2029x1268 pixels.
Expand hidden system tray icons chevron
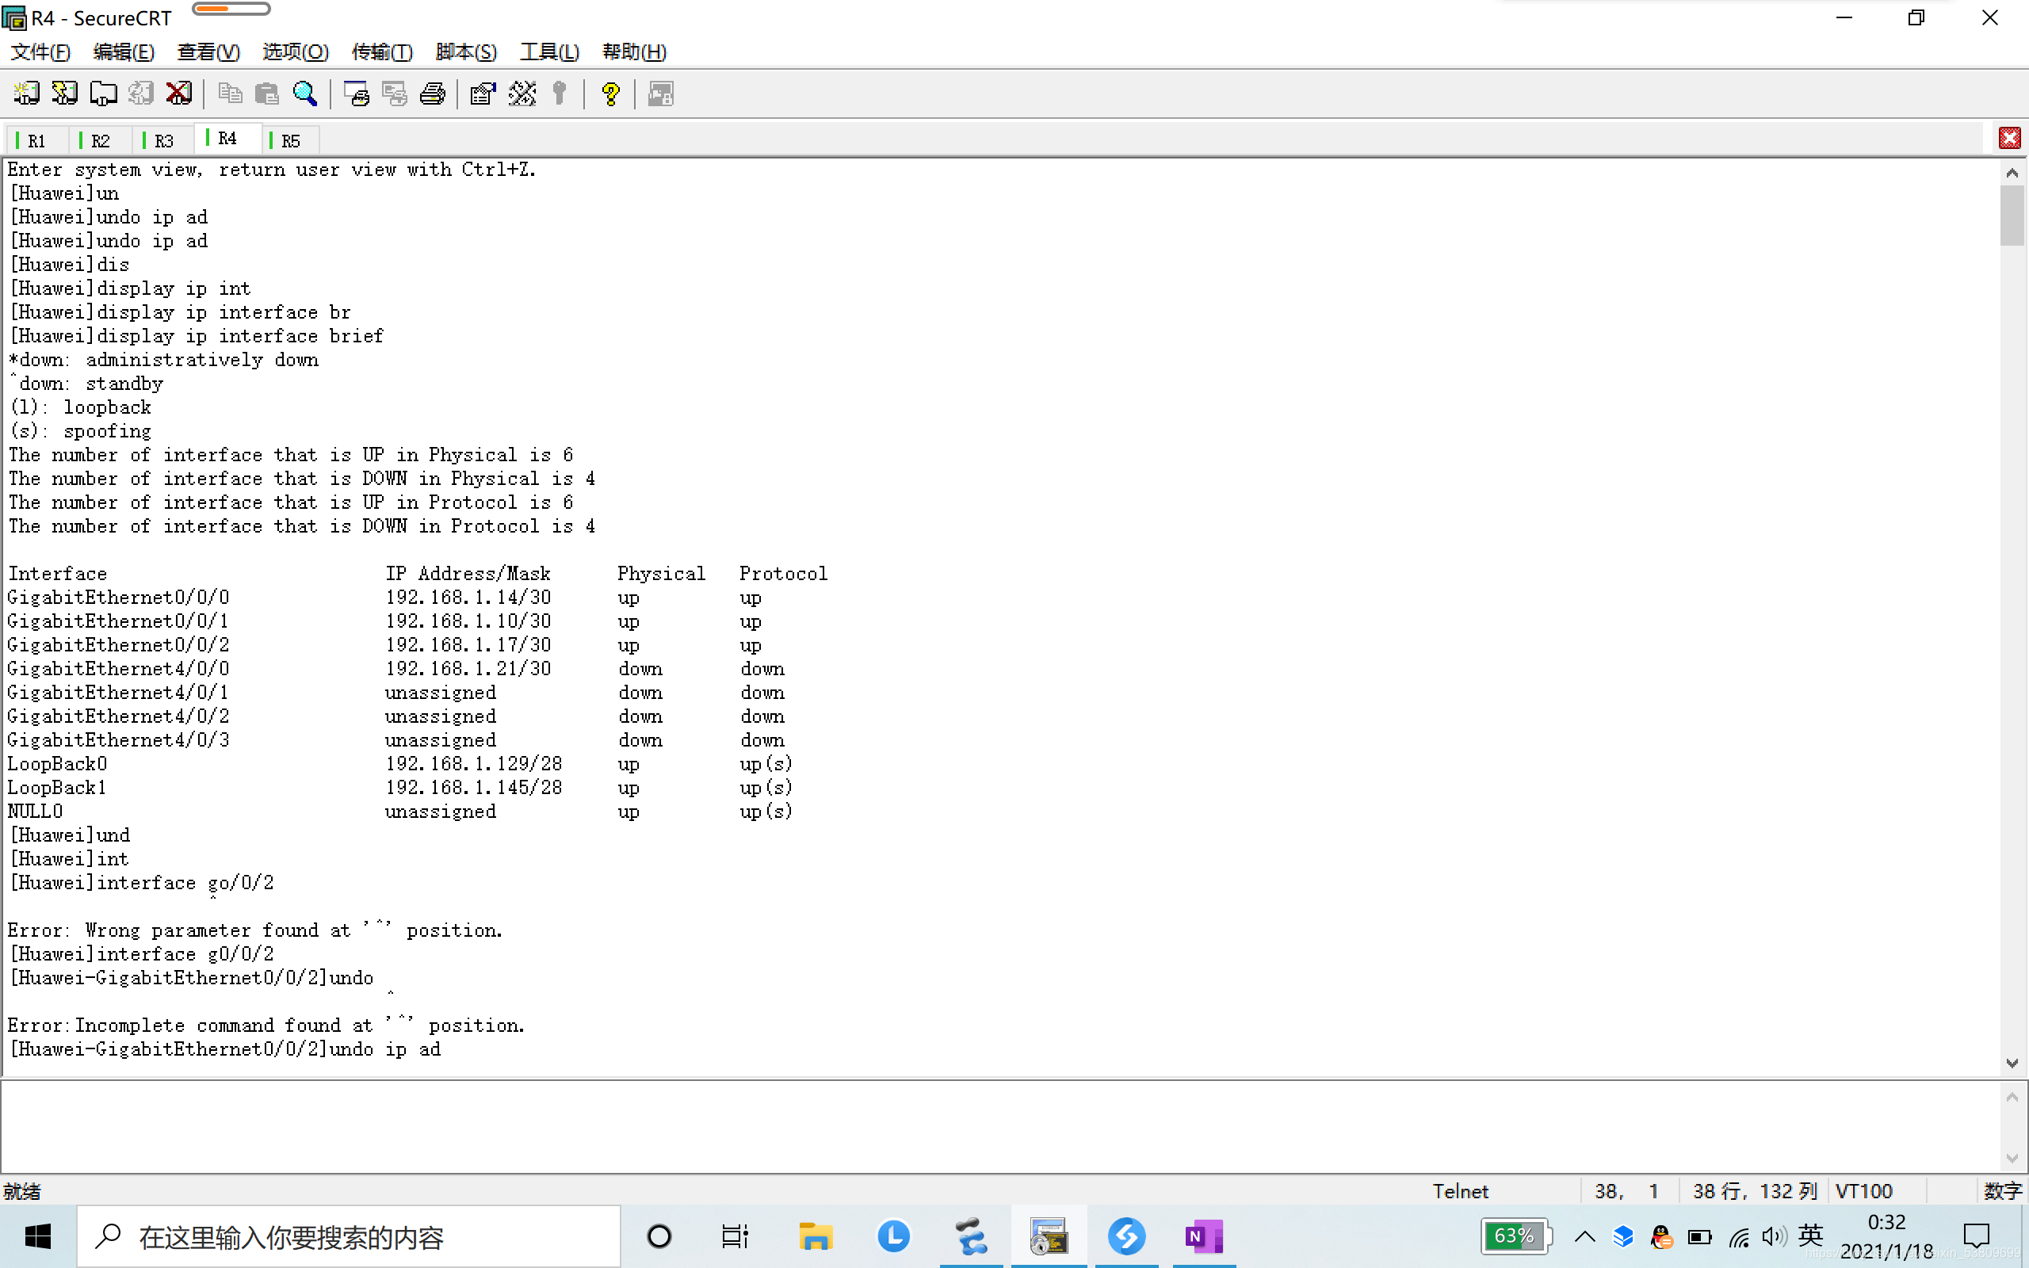(x=1584, y=1236)
